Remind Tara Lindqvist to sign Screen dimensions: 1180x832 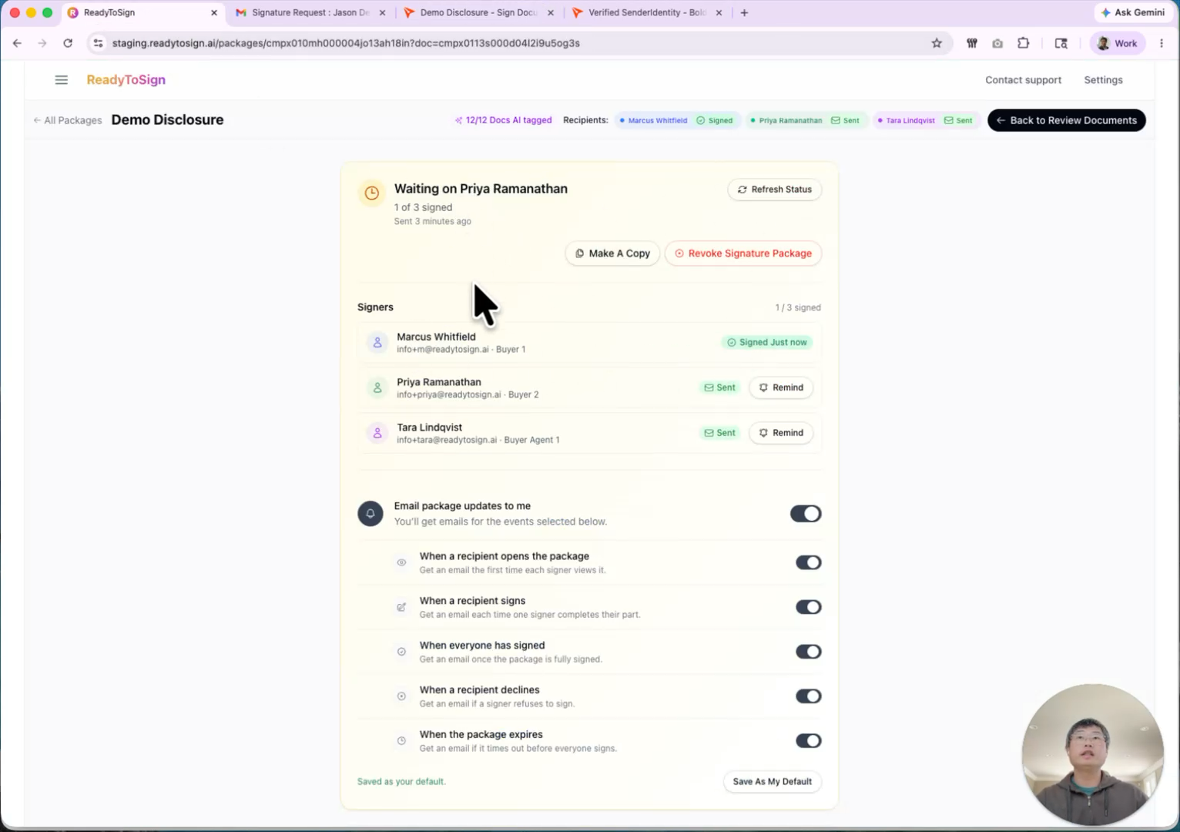[781, 433]
